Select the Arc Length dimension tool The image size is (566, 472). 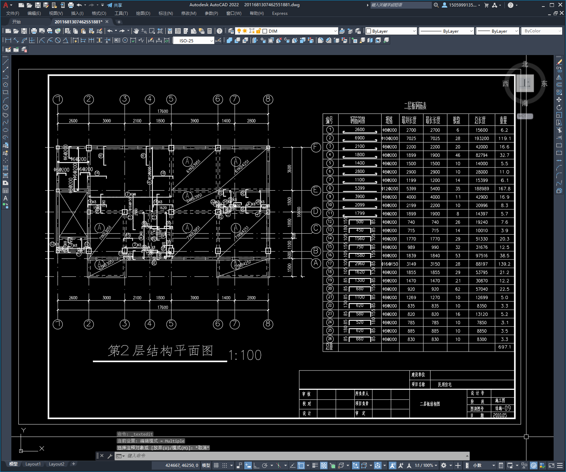click(24, 40)
